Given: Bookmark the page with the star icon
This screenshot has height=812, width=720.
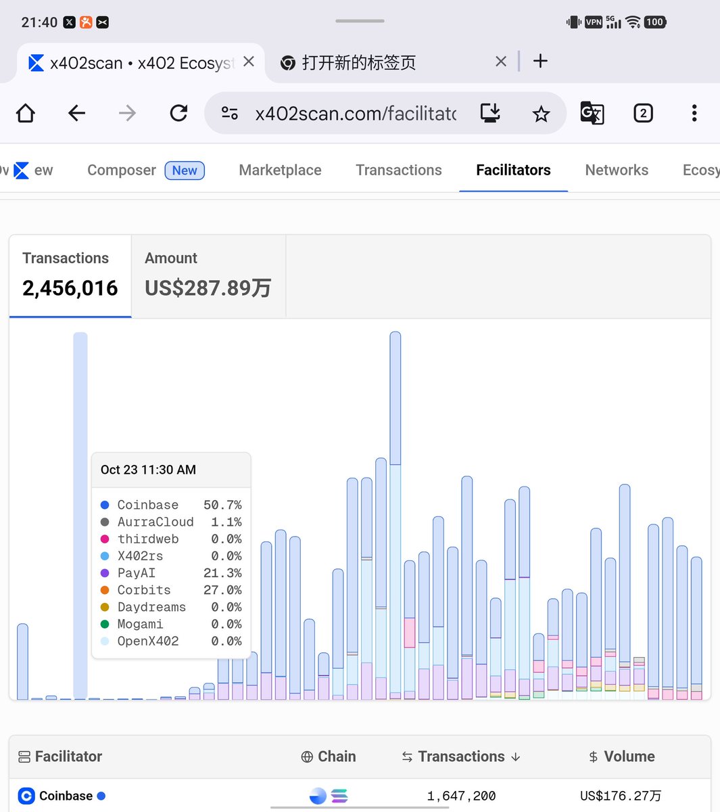Looking at the screenshot, I should 541,113.
